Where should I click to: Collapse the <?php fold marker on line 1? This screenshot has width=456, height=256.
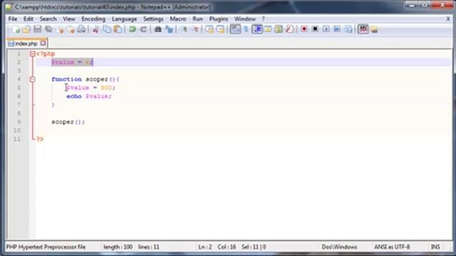32,54
